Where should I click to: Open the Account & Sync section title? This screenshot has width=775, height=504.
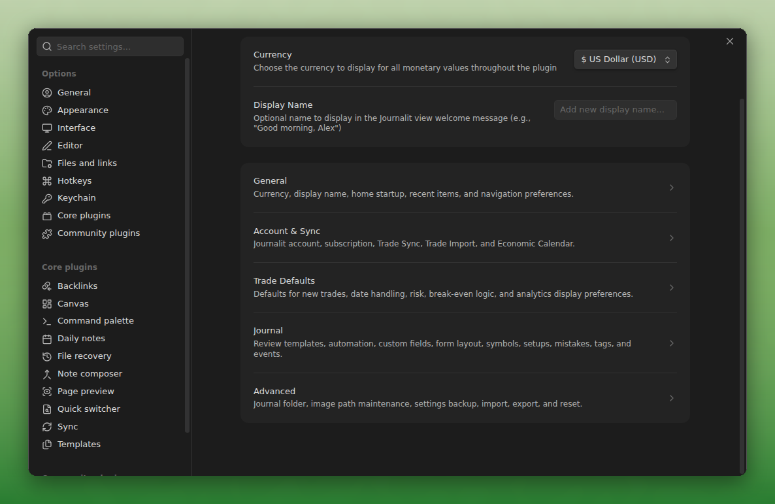[287, 231]
